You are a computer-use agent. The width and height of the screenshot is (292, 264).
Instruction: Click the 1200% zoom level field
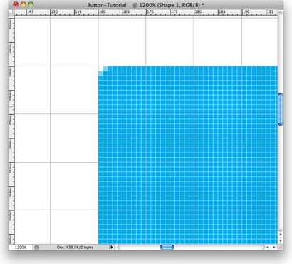point(21,248)
